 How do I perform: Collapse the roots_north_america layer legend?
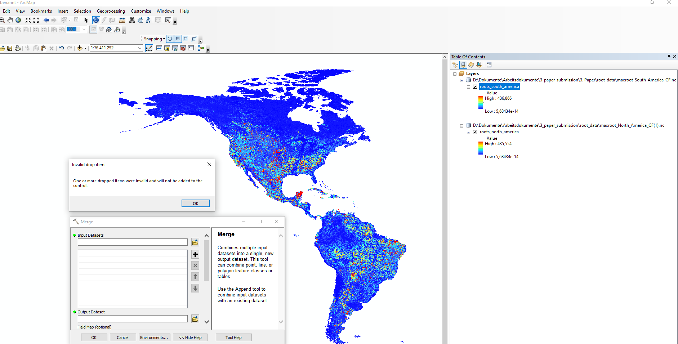[x=468, y=132]
